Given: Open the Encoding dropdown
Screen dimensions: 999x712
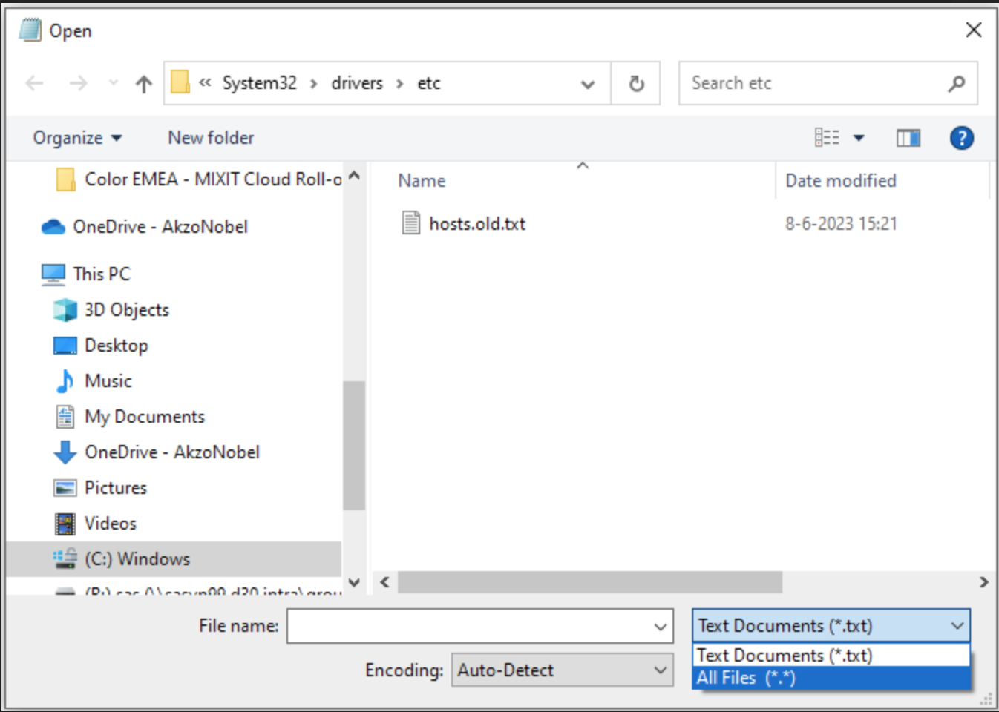Looking at the screenshot, I should 562,670.
